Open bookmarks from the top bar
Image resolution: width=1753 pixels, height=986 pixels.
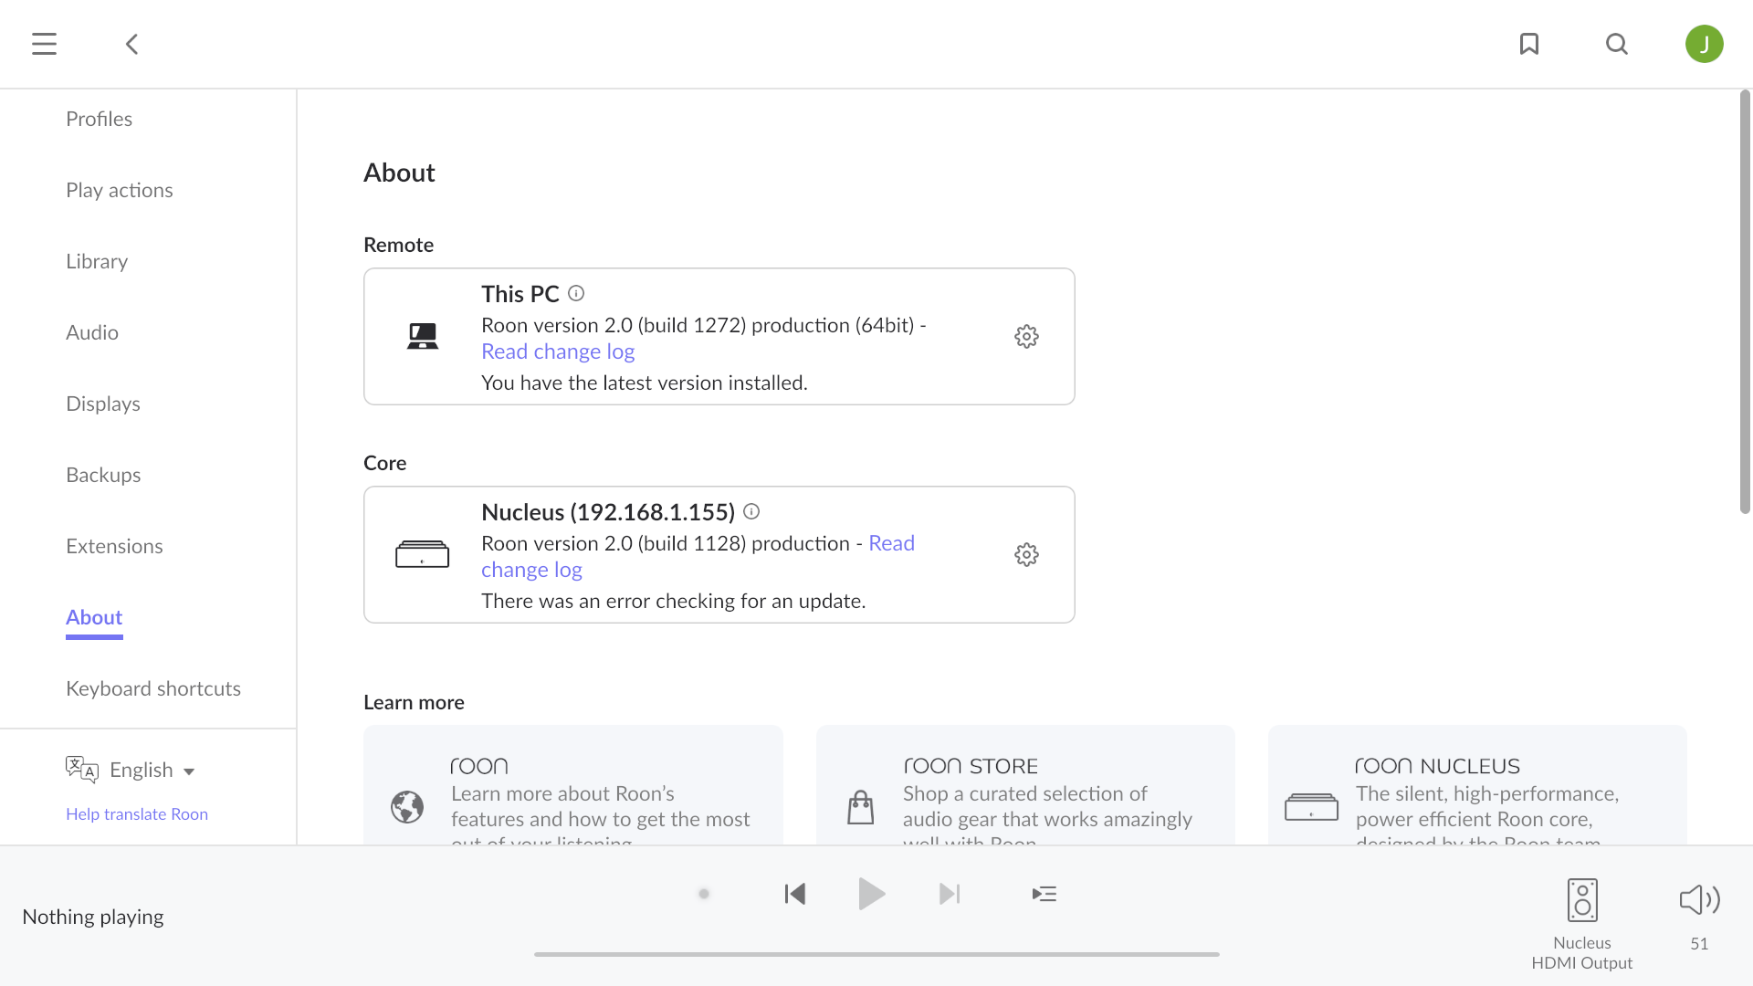1529,43
